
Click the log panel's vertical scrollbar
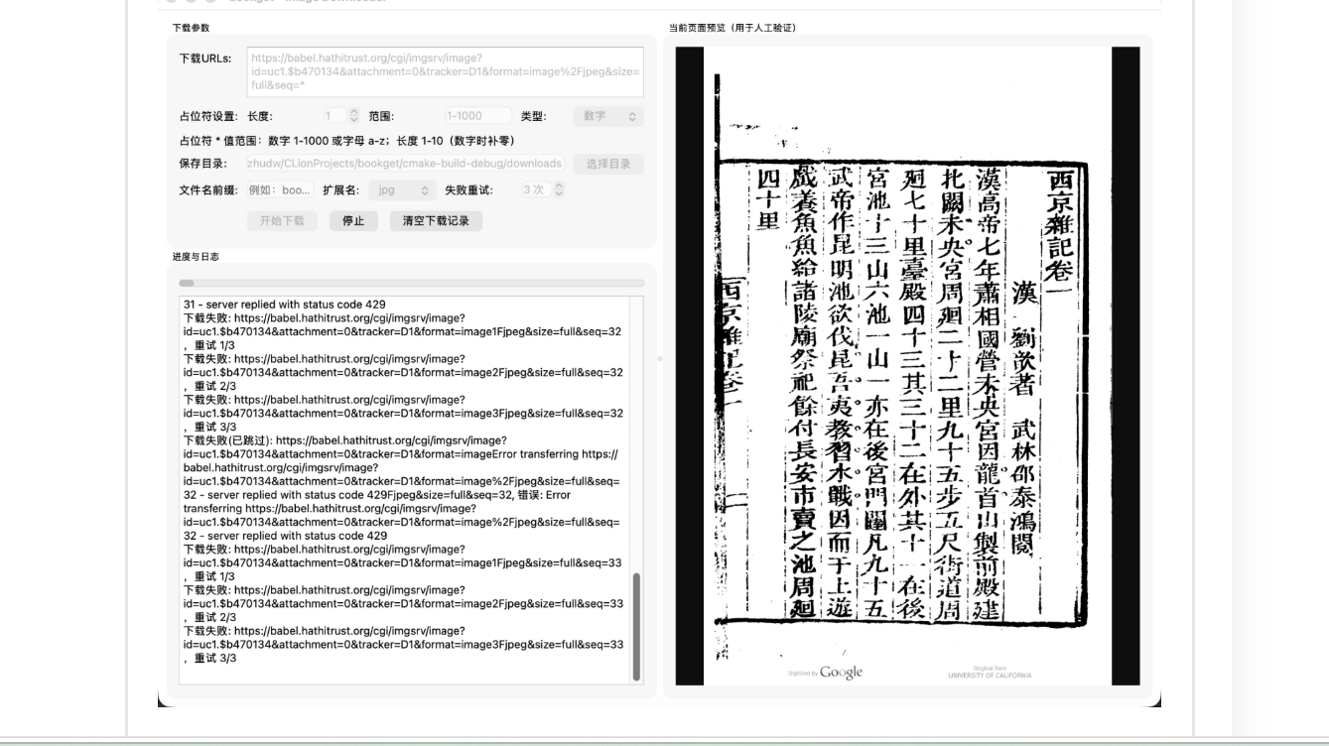tap(636, 627)
